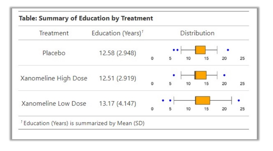Click the footnote about Mean (SD)
Screen dimensions: 273x151
tap(83, 123)
